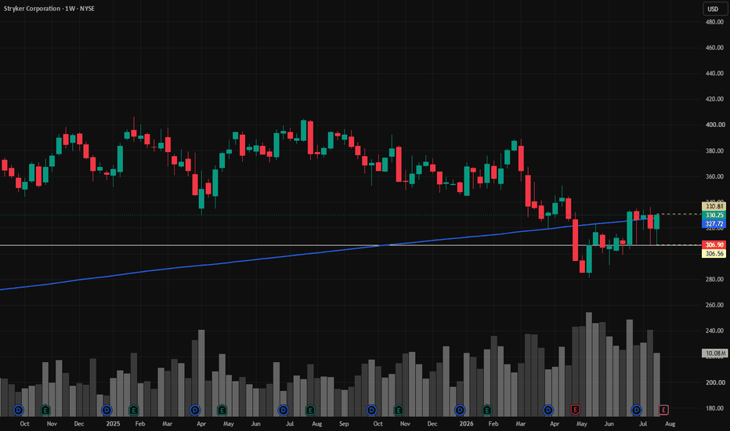Open the dividend marker beside April 2026
730x431 pixels.
548,410
